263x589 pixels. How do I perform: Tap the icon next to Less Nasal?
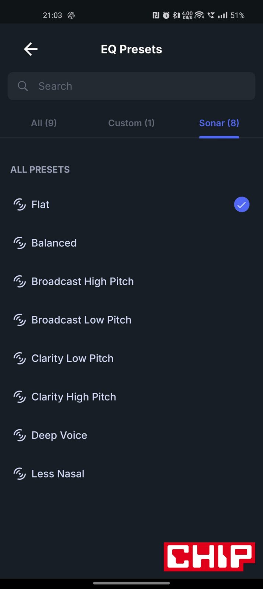click(x=20, y=474)
